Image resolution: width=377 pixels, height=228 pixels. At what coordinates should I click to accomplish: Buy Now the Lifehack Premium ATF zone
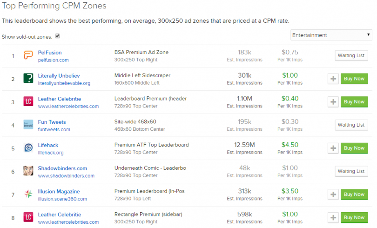[354, 148]
